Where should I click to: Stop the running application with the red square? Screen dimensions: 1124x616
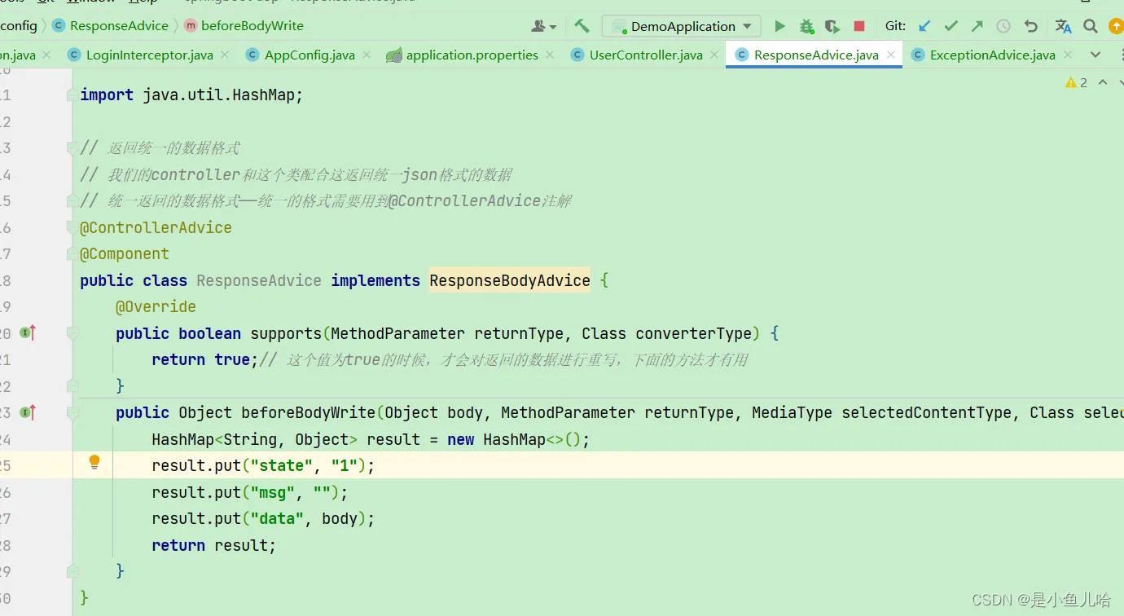[x=858, y=26]
